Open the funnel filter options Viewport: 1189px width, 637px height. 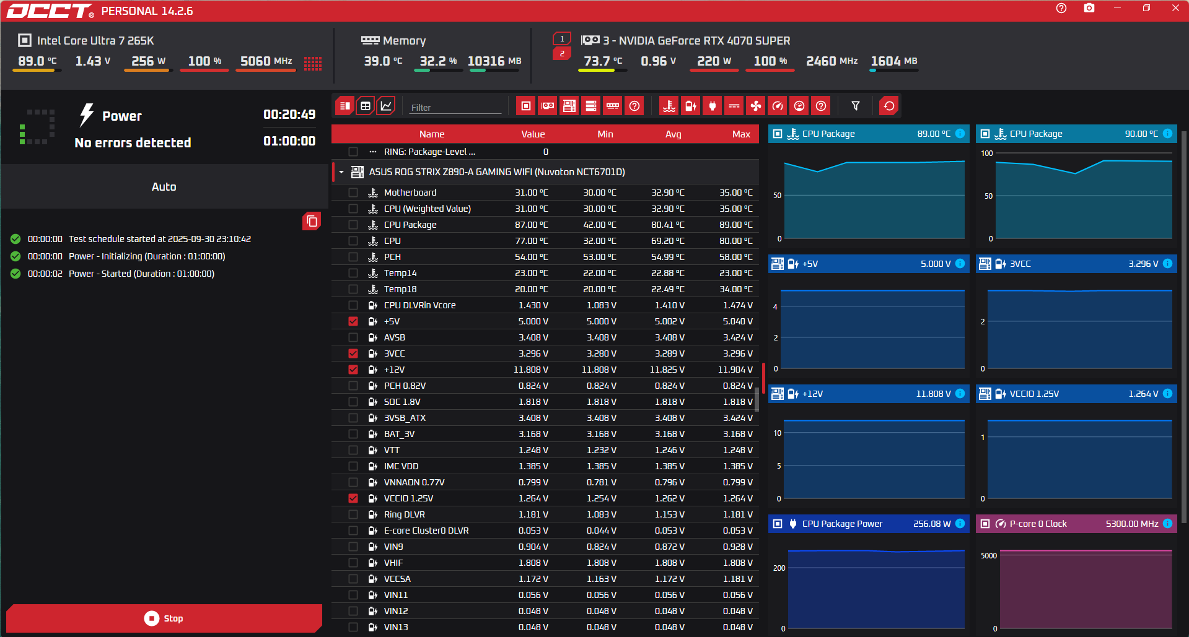pyautogui.click(x=856, y=106)
